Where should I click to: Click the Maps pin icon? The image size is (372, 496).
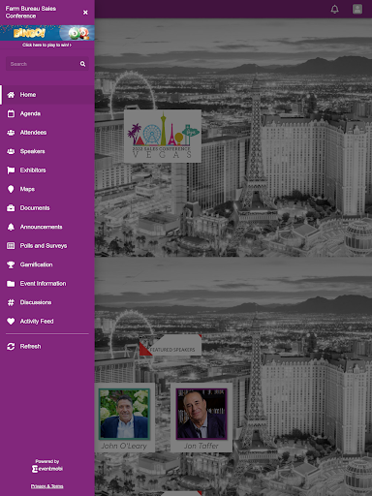click(x=11, y=189)
